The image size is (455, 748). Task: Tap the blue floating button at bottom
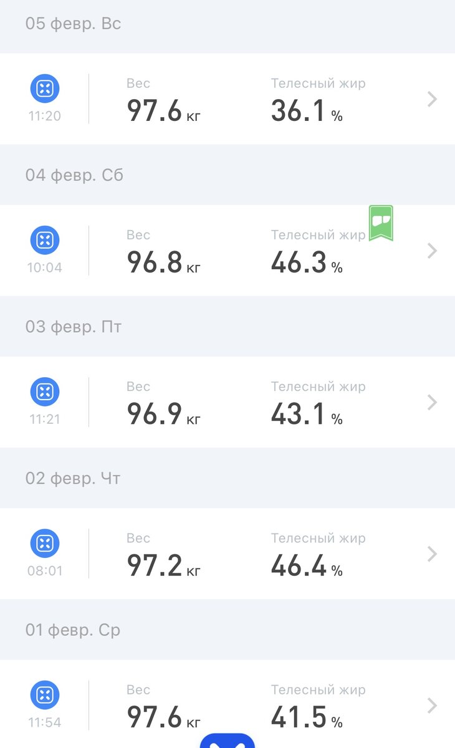[x=228, y=741]
